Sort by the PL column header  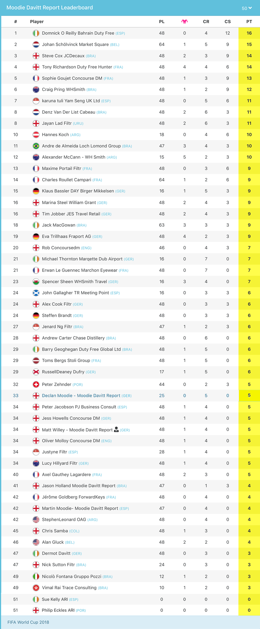coord(162,21)
